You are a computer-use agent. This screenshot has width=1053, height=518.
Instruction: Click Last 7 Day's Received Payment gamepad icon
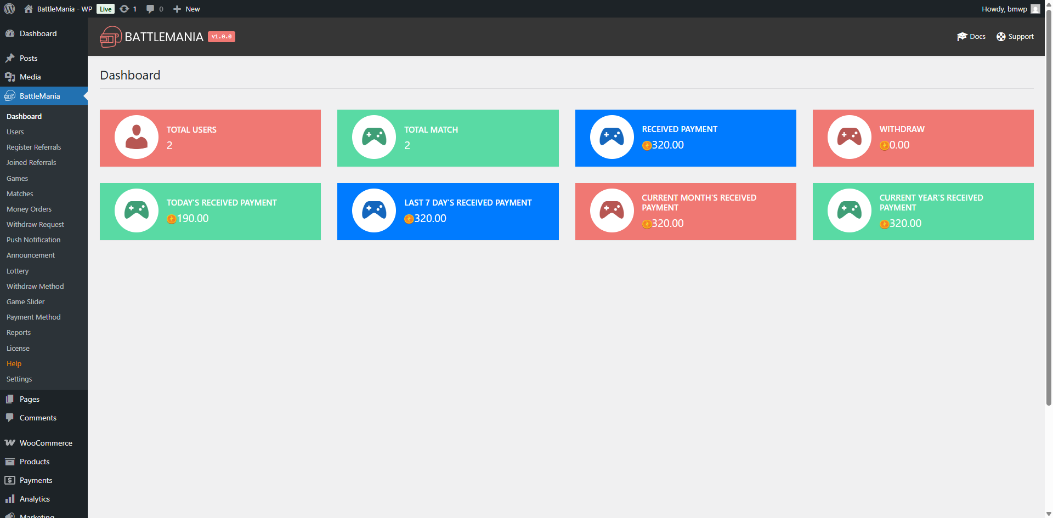click(374, 210)
